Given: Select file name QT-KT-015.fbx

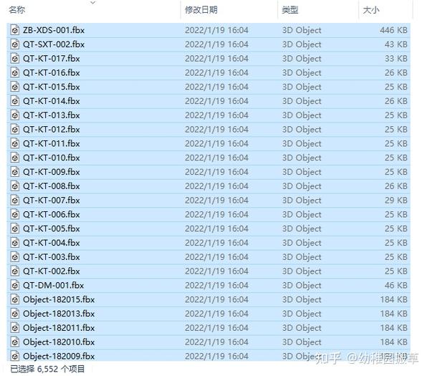Looking at the screenshot, I should tap(52, 87).
